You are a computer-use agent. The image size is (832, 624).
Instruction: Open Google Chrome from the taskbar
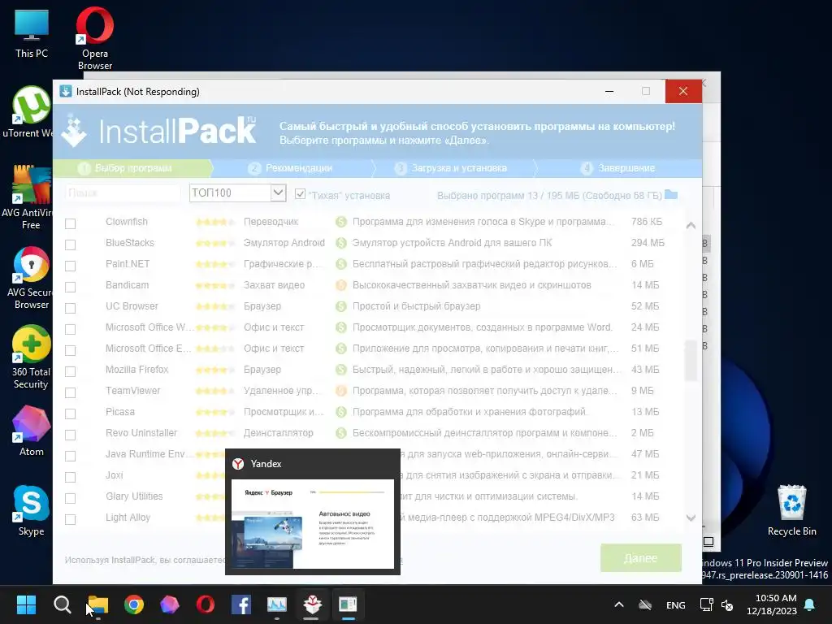134,604
